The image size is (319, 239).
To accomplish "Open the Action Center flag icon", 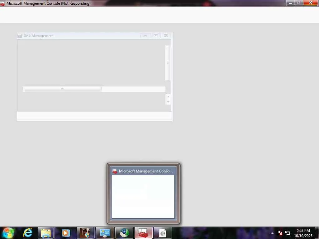I will (280, 233).
